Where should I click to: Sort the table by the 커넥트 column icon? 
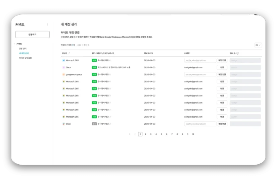pos(69,53)
